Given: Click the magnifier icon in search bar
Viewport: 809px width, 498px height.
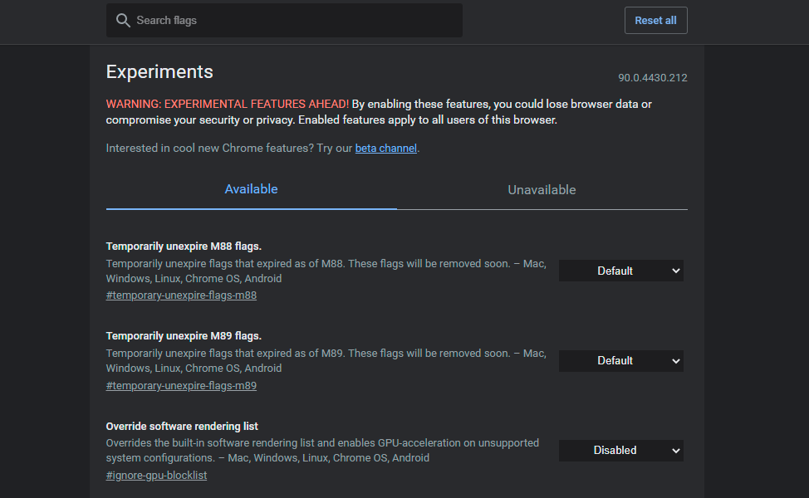Looking at the screenshot, I should [x=123, y=20].
